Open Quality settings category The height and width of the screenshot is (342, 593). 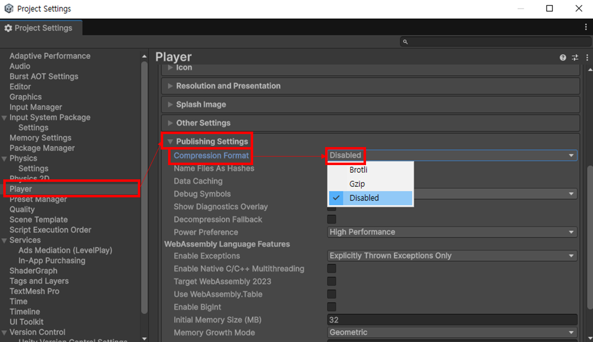pos(22,210)
